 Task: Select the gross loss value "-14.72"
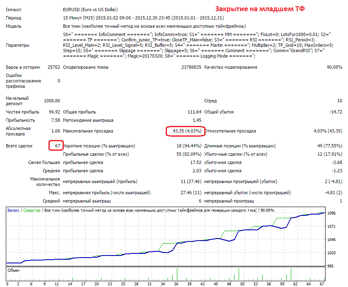coord(336,112)
